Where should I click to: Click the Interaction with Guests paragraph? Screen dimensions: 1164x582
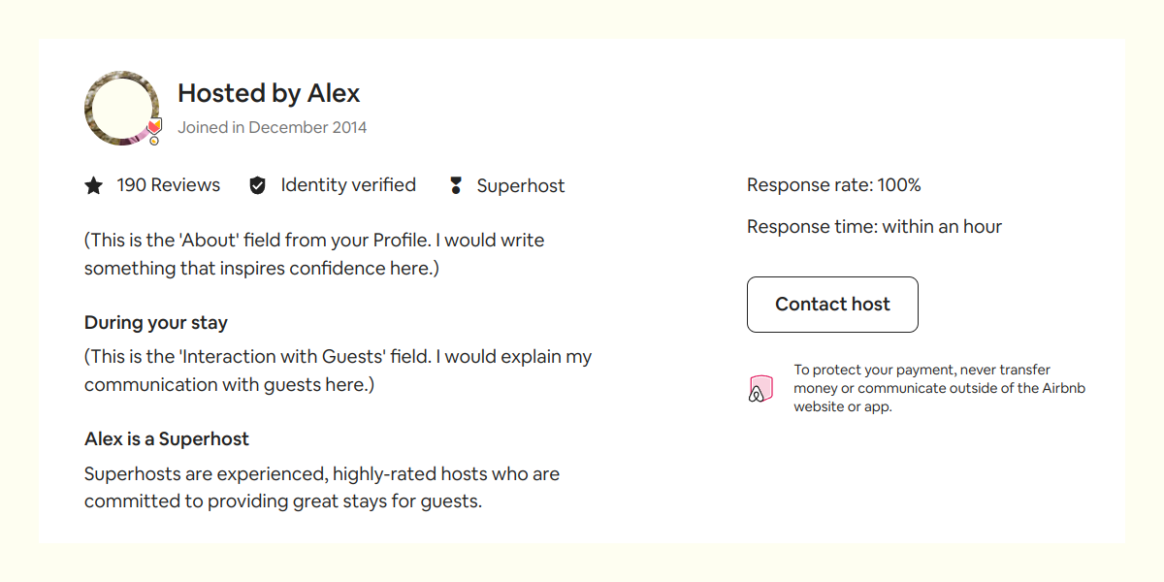tap(338, 371)
